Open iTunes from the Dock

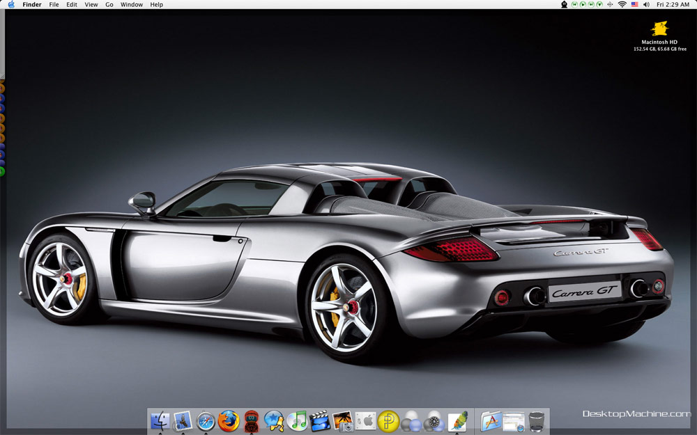[298, 420]
